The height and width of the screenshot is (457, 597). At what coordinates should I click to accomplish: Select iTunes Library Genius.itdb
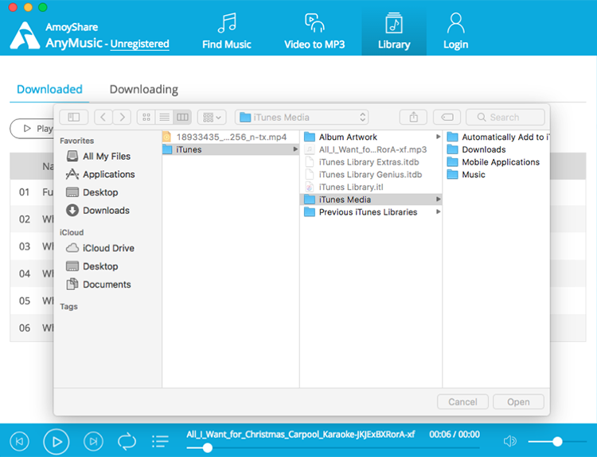[x=370, y=175]
